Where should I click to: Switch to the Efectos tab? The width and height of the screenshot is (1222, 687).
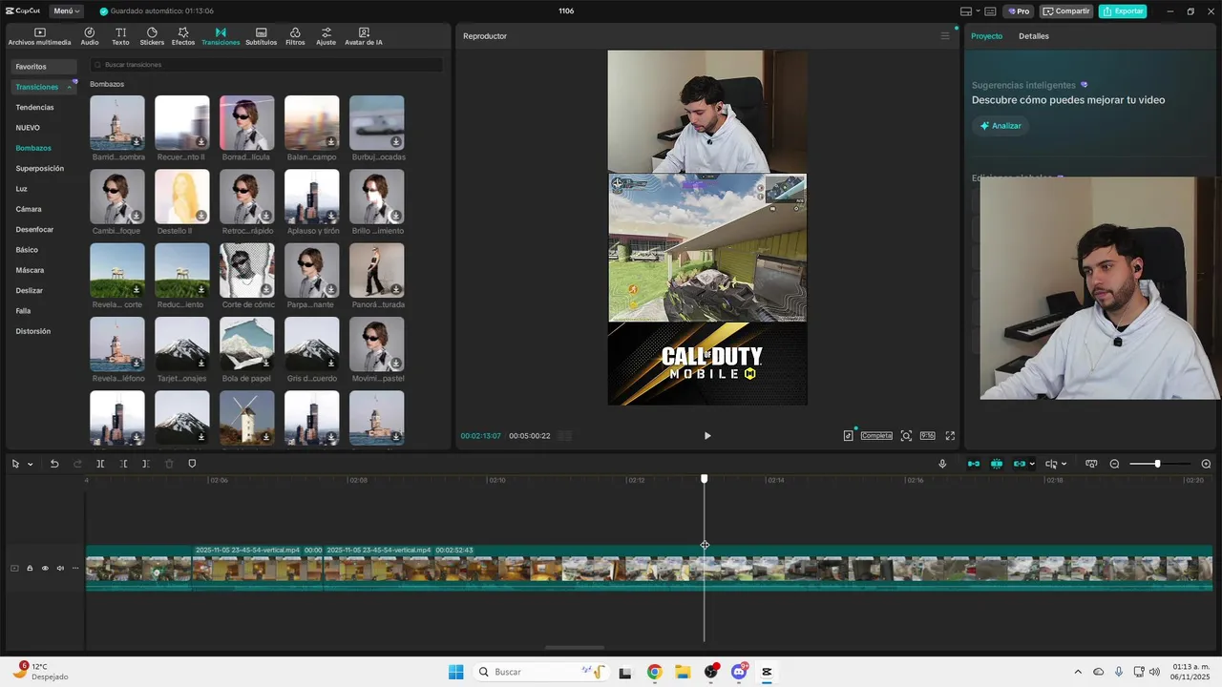pyautogui.click(x=183, y=36)
